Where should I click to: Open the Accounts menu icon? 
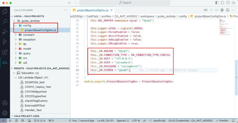point(5,103)
